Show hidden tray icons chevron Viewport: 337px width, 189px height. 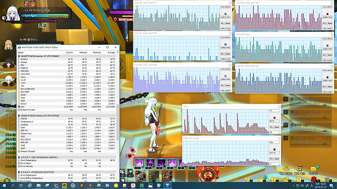click(293, 186)
